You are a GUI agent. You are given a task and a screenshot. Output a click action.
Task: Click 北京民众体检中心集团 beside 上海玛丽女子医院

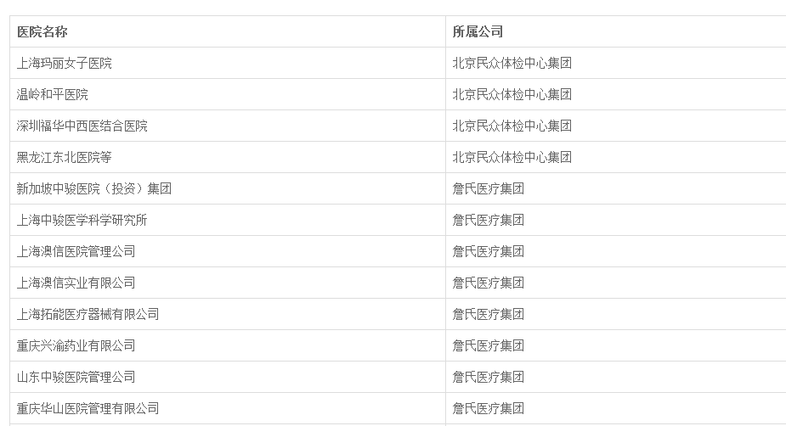[x=512, y=63]
